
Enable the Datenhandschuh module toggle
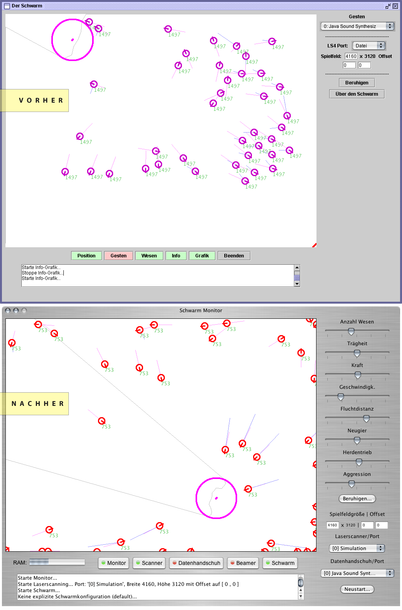pos(196,563)
